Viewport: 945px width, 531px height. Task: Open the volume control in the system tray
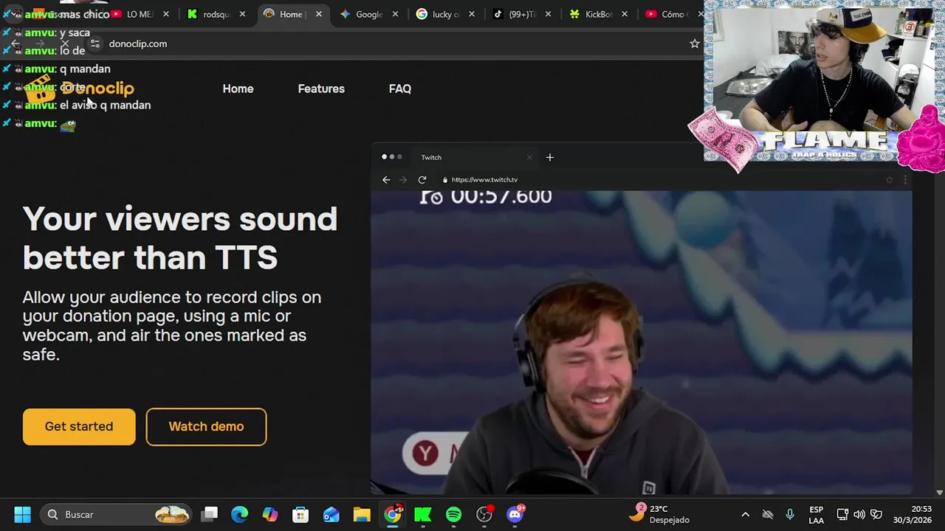(859, 514)
